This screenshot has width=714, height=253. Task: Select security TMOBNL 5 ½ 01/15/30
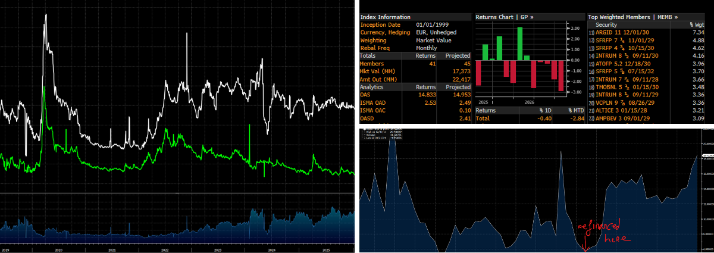(x=627, y=87)
